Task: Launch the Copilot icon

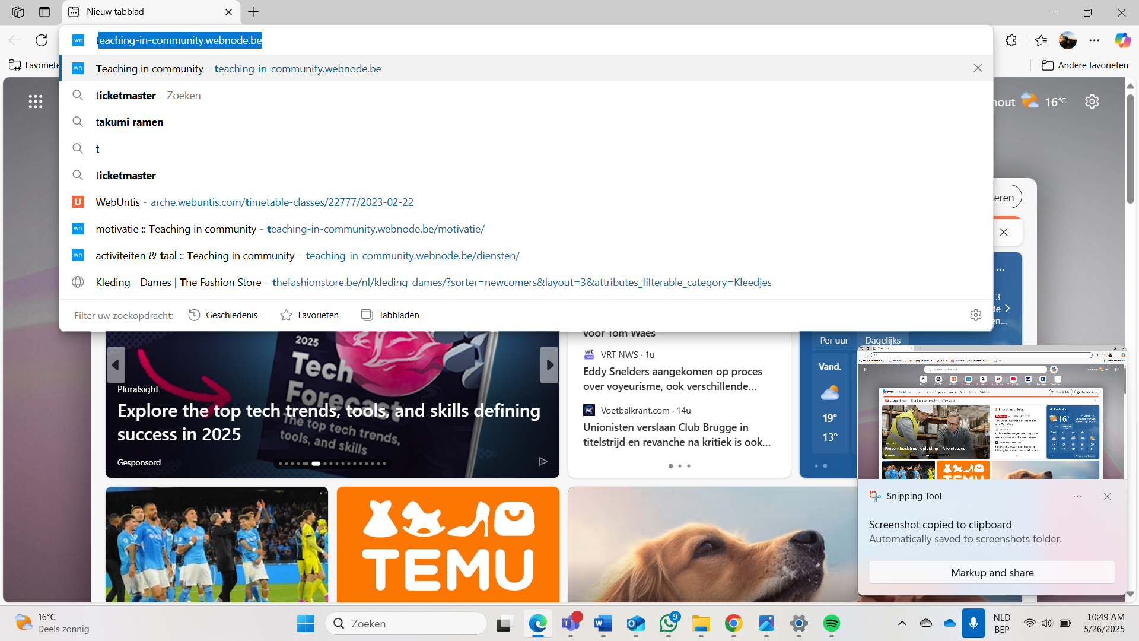Action: pos(1122,40)
